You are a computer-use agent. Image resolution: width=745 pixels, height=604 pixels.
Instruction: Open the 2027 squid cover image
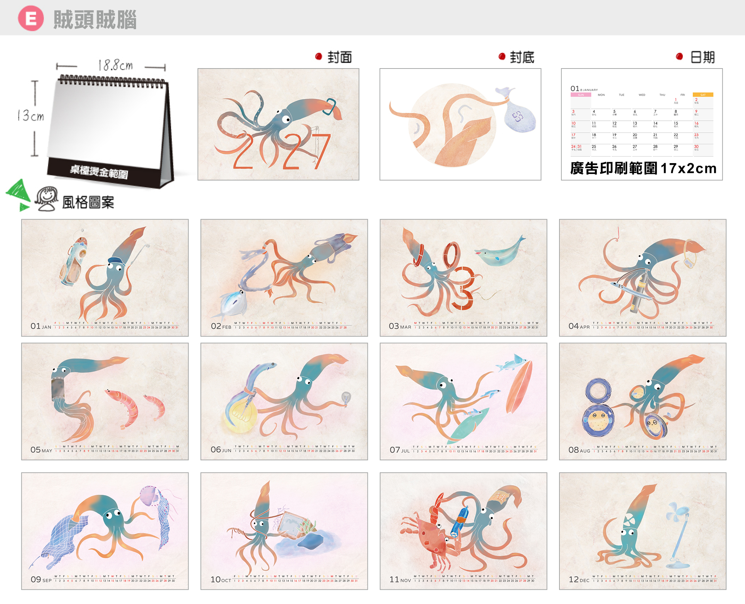pyautogui.click(x=279, y=124)
